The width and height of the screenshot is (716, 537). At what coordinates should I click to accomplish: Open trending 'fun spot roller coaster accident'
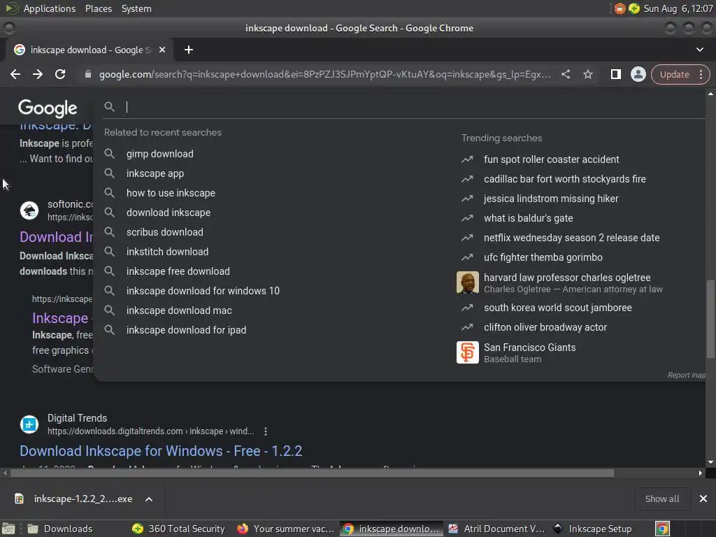point(551,159)
